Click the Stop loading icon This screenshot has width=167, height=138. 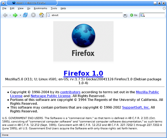click(33, 15)
